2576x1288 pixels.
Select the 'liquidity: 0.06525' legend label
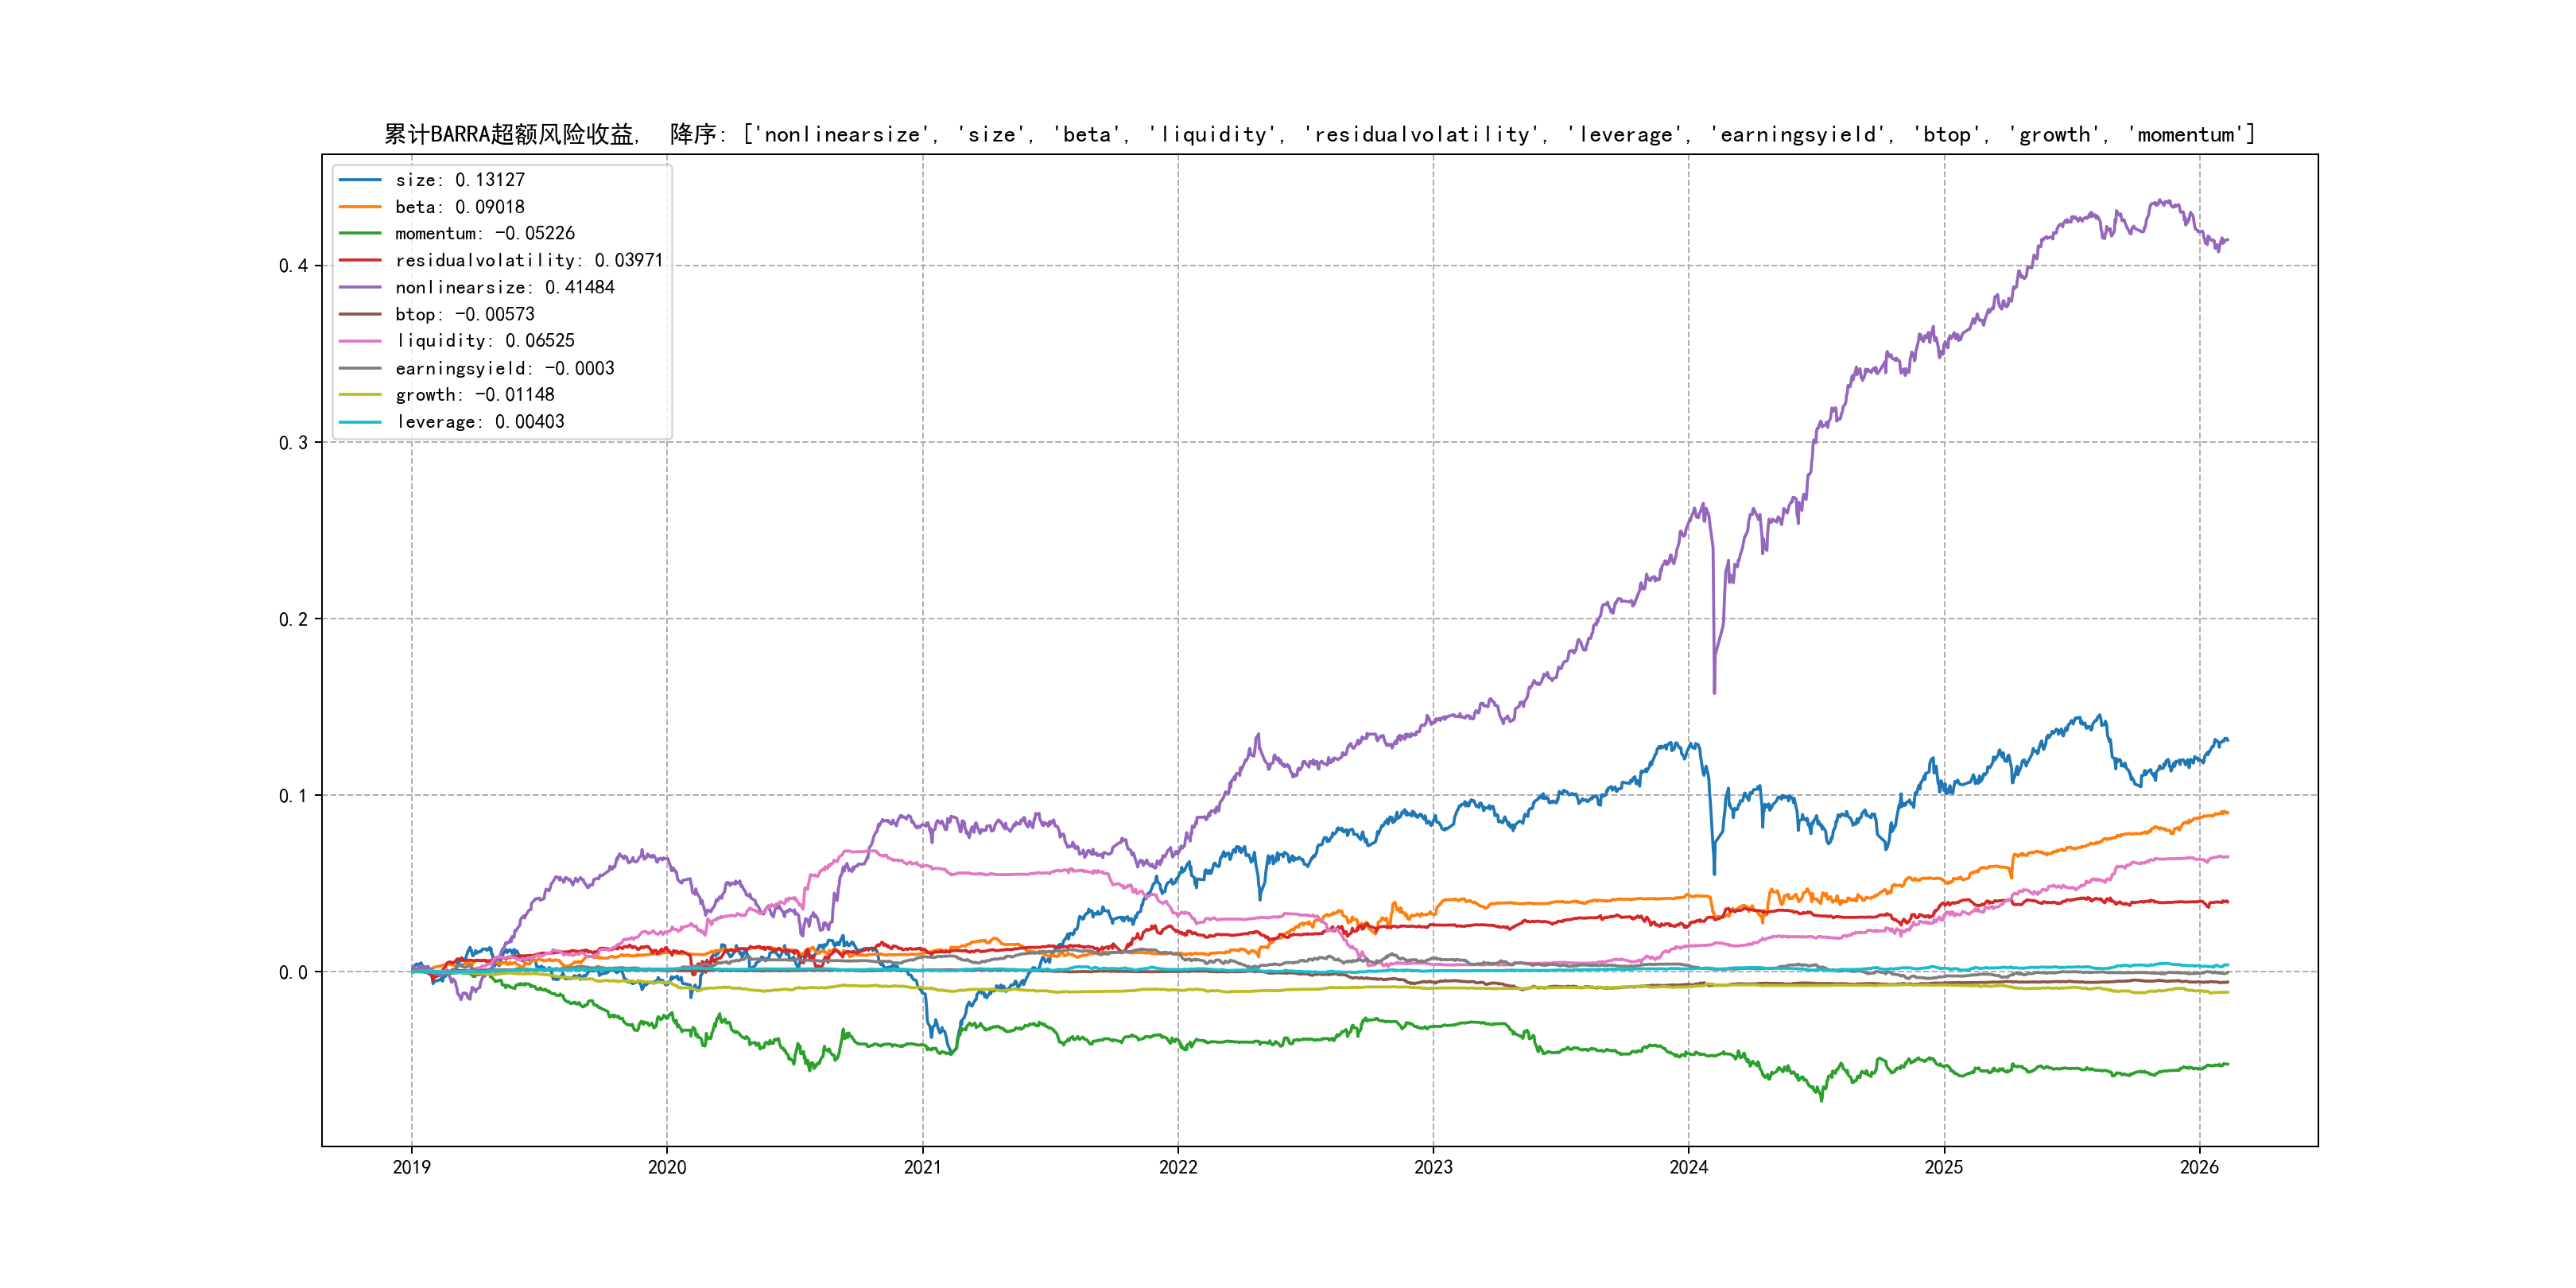(485, 341)
